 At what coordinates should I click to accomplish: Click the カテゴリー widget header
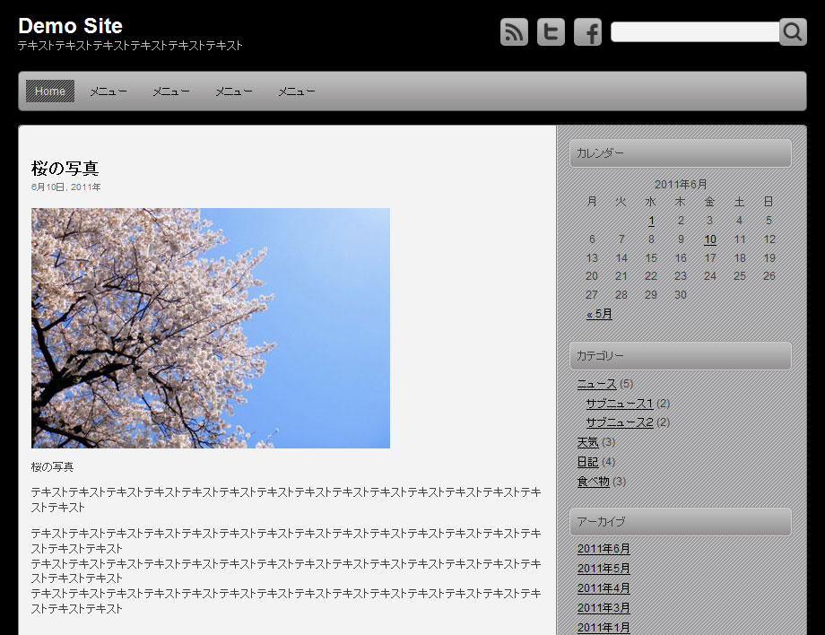pyautogui.click(x=681, y=356)
